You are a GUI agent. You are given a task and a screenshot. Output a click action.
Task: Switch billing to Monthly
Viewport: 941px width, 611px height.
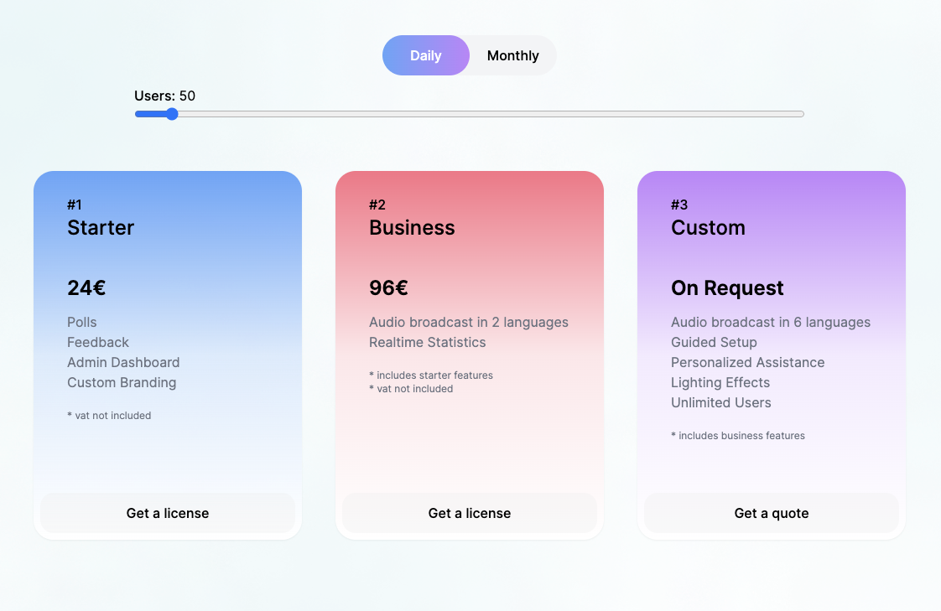[x=512, y=55]
